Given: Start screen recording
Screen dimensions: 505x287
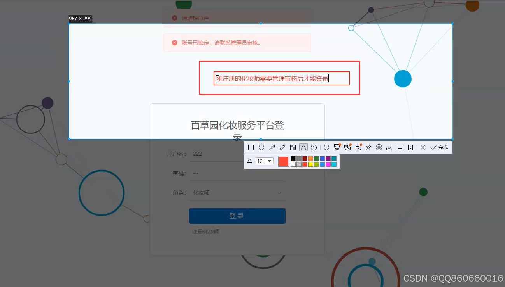Looking at the screenshot, I should point(379,147).
